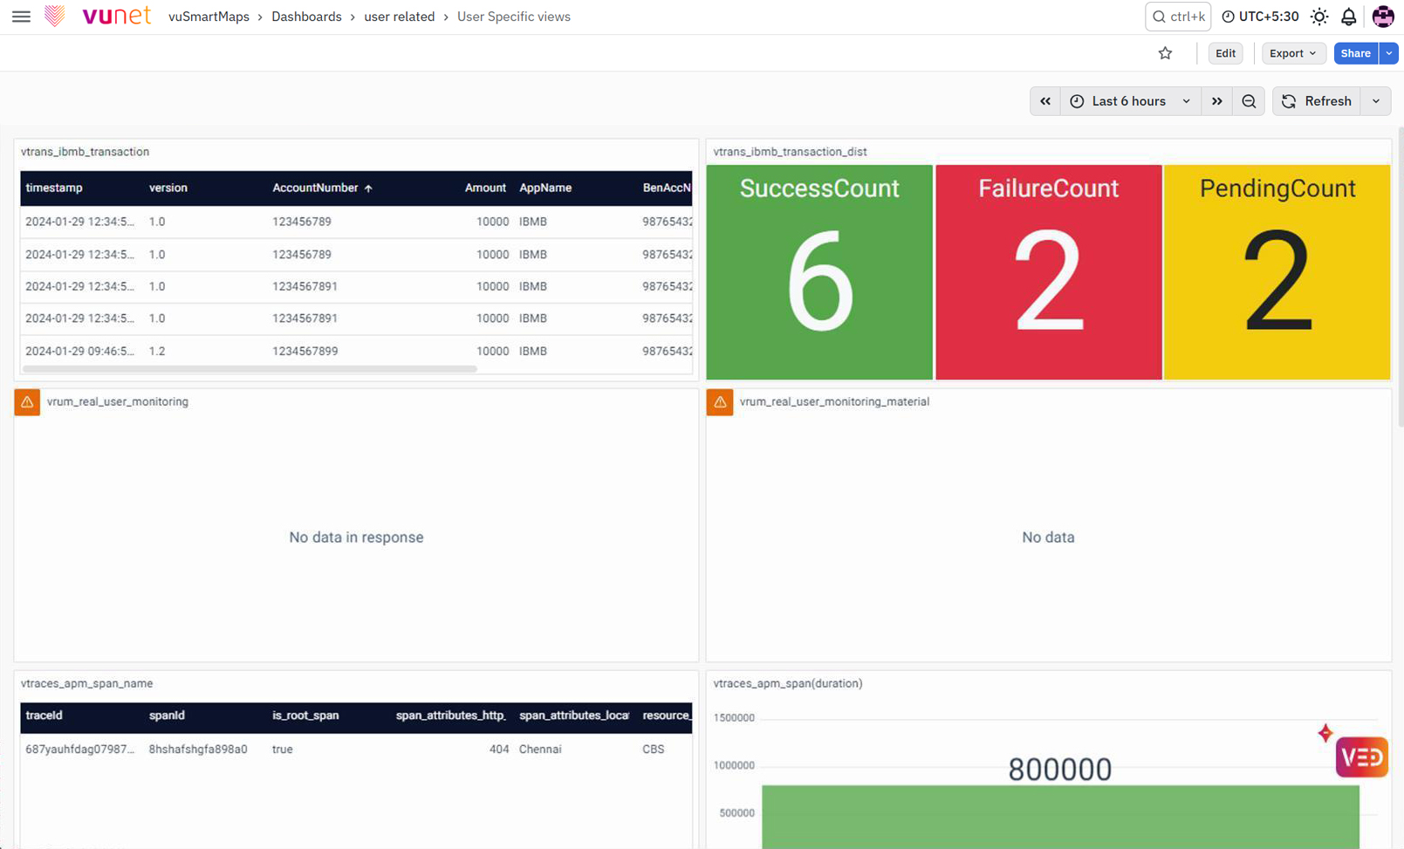
Task: Expand the Share options arrow
Action: click(x=1389, y=53)
